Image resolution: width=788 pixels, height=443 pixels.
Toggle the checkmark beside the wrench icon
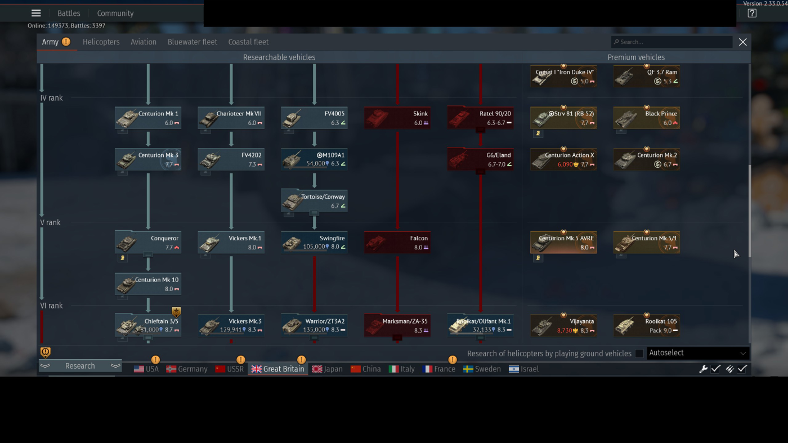(716, 369)
